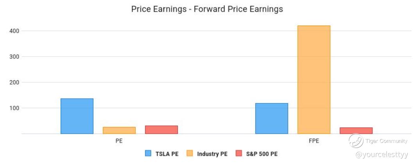Click the orange Industry PE legend swatch
This screenshot has width=416, height=164.
(x=190, y=153)
